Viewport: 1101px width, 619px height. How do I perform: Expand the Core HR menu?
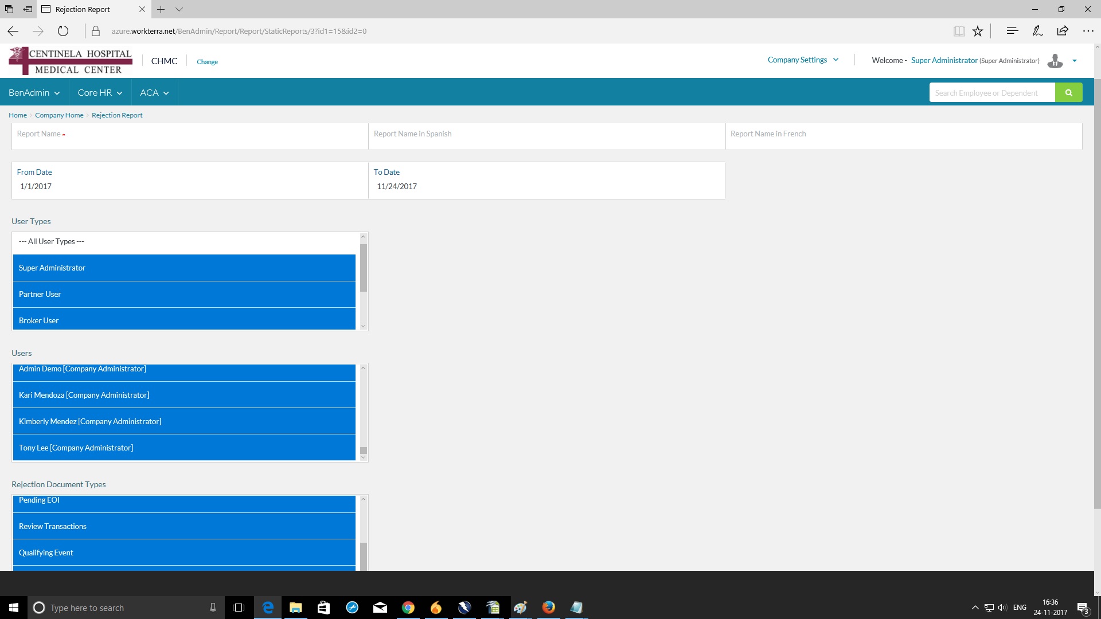[x=100, y=92]
